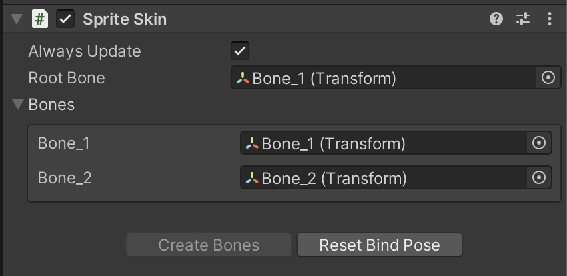Disable the Sprite Skin component checkbox
Screen dimensions: 567x276
click(x=65, y=19)
